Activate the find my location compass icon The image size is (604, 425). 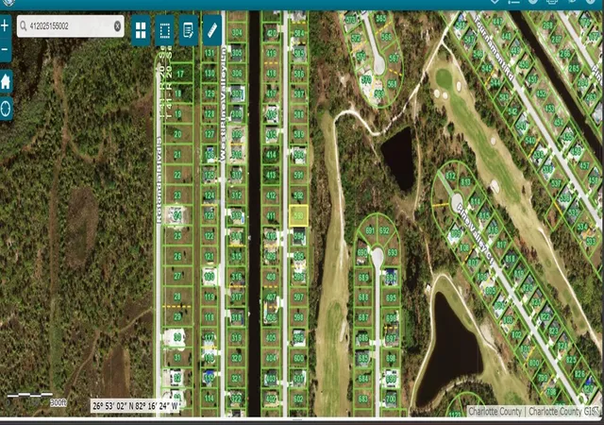click(x=6, y=109)
